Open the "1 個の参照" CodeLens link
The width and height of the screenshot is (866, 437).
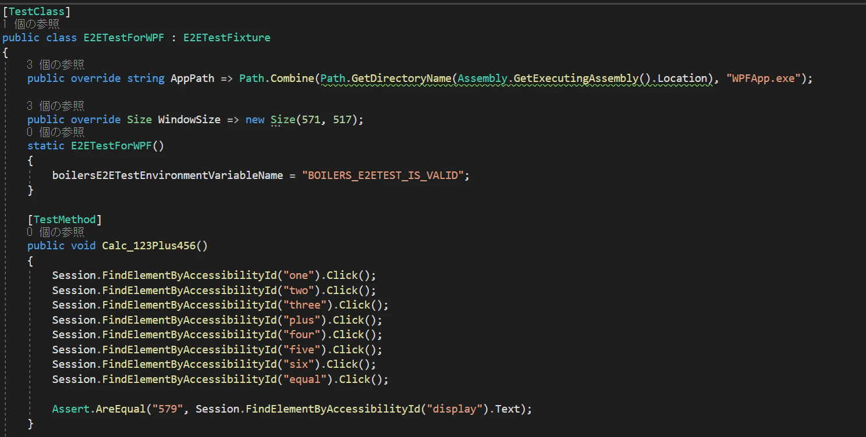[x=31, y=24]
